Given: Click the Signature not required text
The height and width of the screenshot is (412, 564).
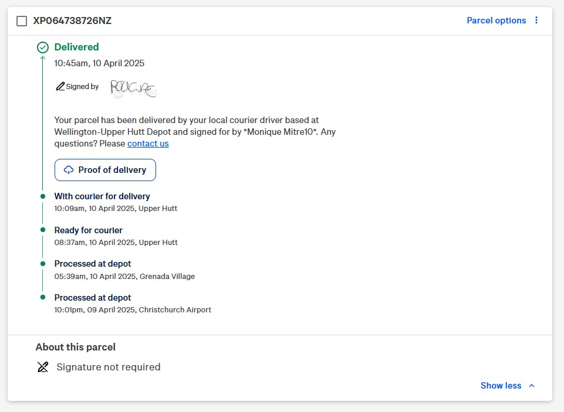Looking at the screenshot, I should click(x=109, y=367).
